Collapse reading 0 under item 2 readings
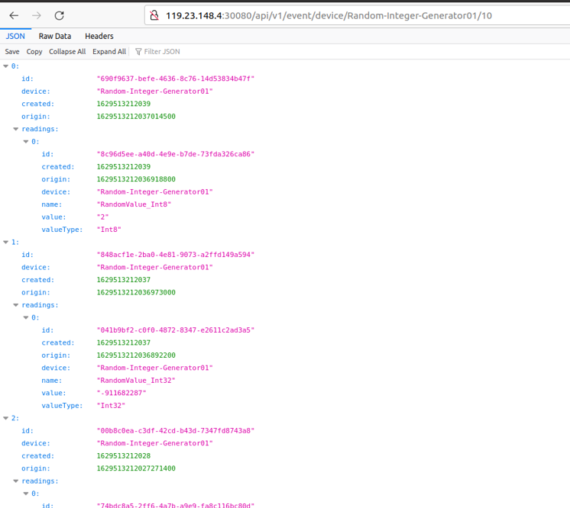The height and width of the screenshot is (508, 570). 26,494
